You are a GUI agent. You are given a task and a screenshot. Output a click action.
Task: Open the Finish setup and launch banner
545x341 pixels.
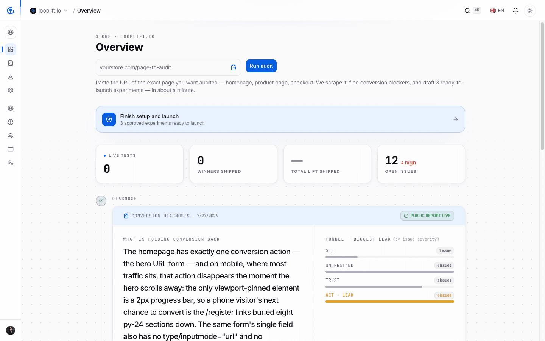[280, 119]
